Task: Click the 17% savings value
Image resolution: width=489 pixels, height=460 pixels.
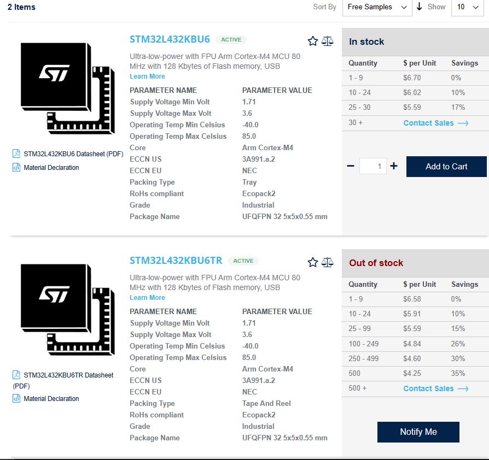Action: point(458,108)
